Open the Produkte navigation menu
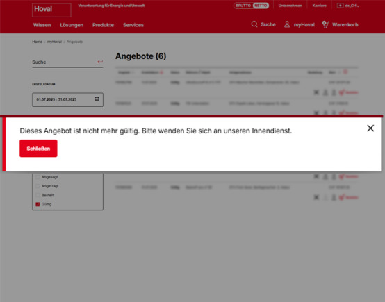Viewport: 385px width, 302px height. click(103, 25)
